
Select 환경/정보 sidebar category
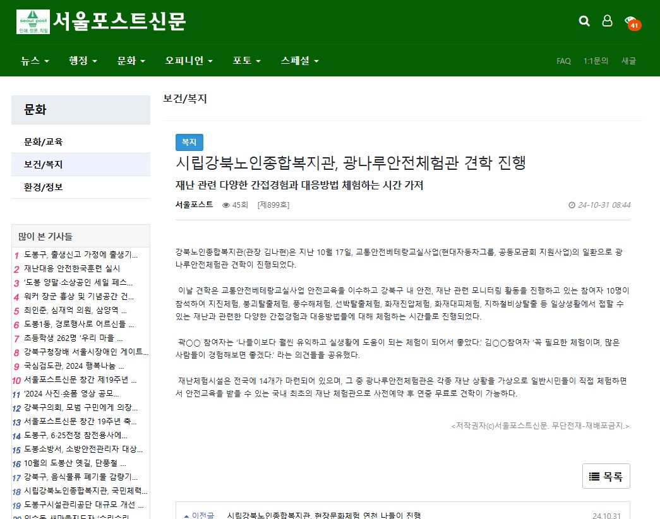(x=44, y=188)
